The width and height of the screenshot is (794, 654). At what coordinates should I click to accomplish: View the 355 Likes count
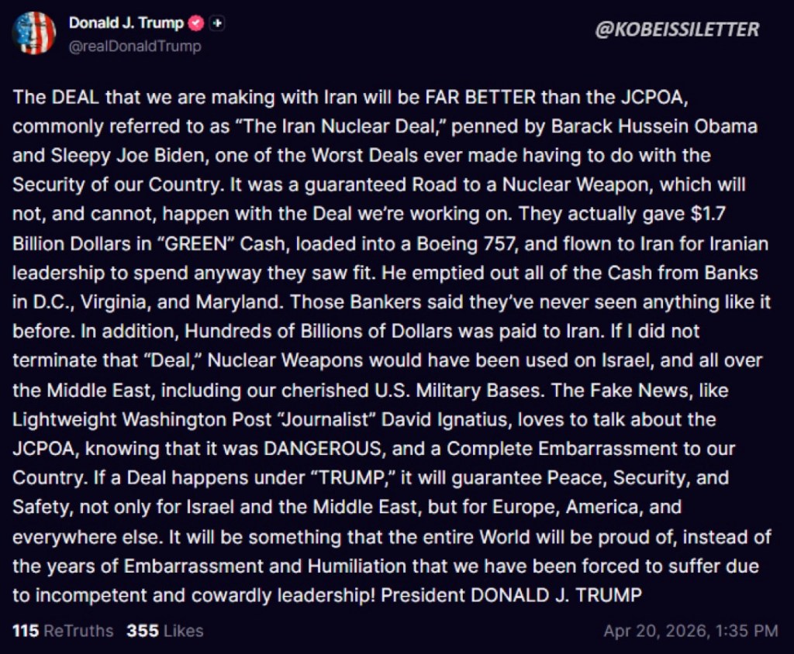pyautogui.click(x=165, y=631)
